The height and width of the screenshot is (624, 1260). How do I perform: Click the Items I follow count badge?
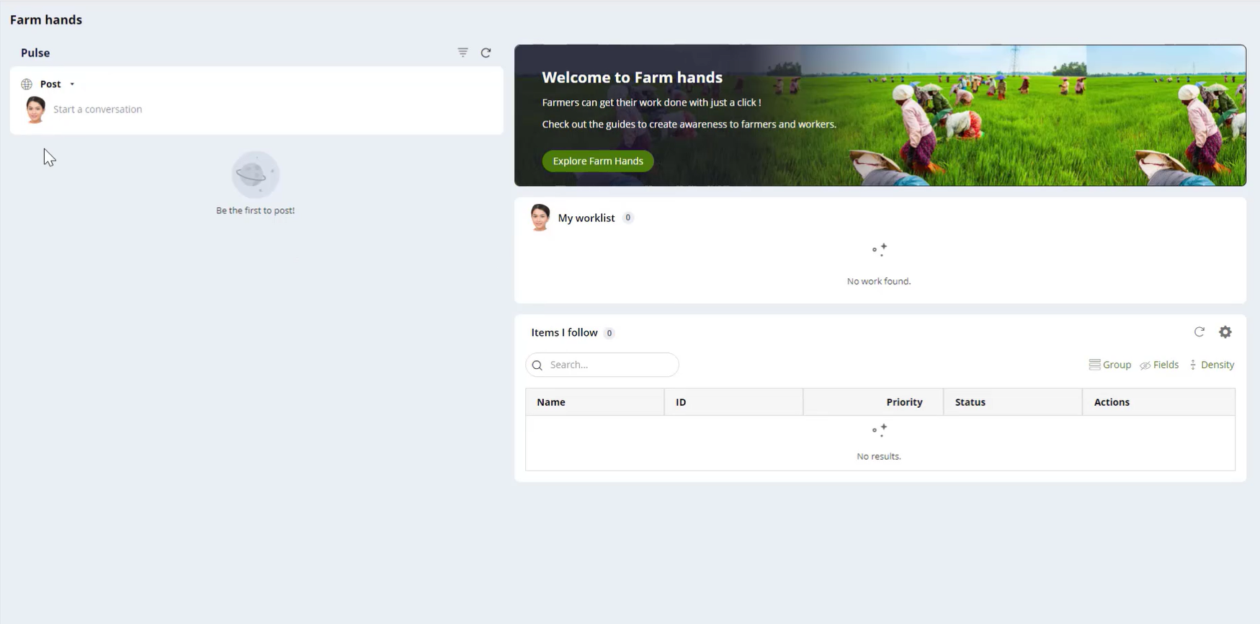point(609,333)
